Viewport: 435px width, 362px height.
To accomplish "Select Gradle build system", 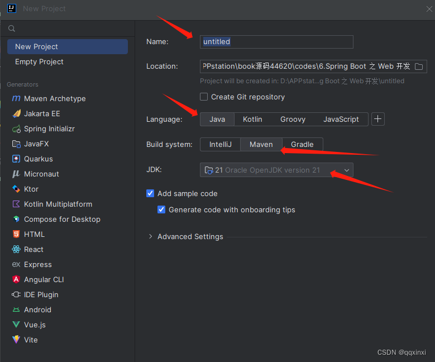I will point(302,145).
